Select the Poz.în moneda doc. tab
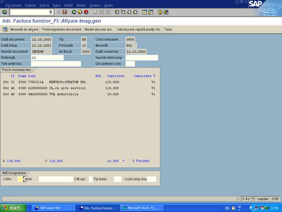282x212 pixels. (x=17, y=70)
